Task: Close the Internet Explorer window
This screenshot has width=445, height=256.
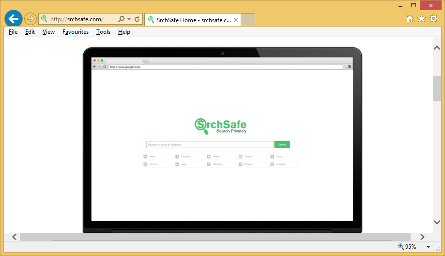Action: coord(431,6)
